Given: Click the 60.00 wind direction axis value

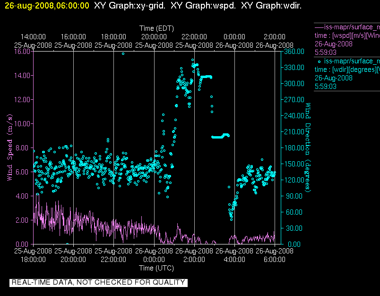Looking at the screenshot, I should click(x=294, y=212).
